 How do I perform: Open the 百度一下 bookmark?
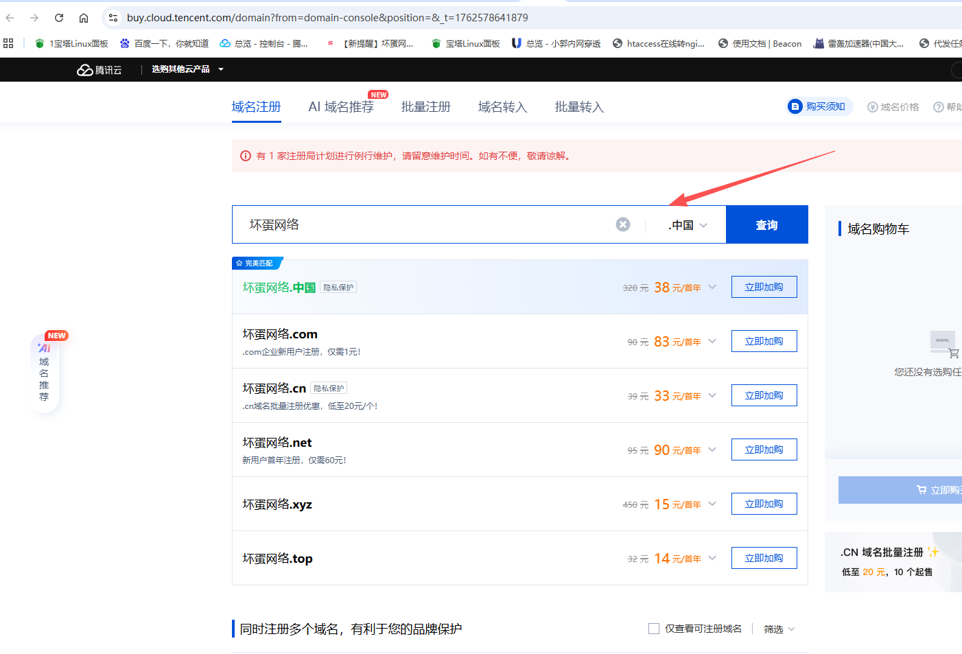click(164, 43)
